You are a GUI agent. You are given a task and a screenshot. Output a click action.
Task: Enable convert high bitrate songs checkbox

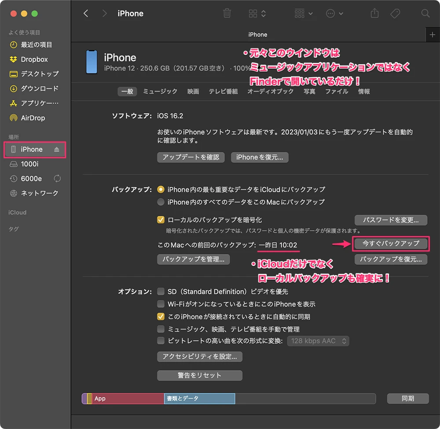click(161, 341)
